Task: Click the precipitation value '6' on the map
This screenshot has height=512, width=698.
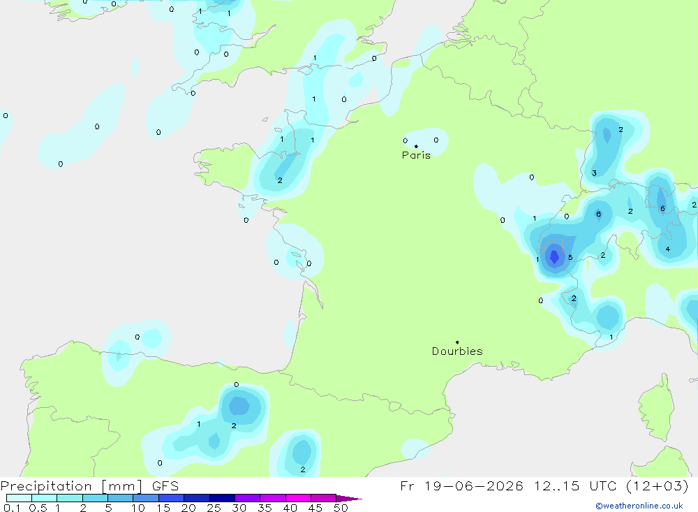Action: (663, 209)
